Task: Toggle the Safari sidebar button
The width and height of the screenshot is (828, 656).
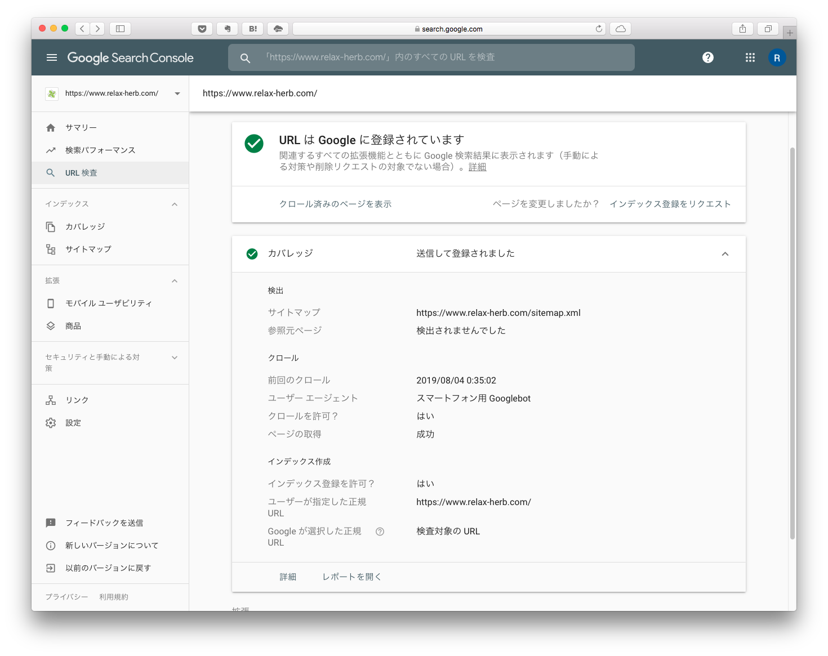Action: tap(120, 29)
